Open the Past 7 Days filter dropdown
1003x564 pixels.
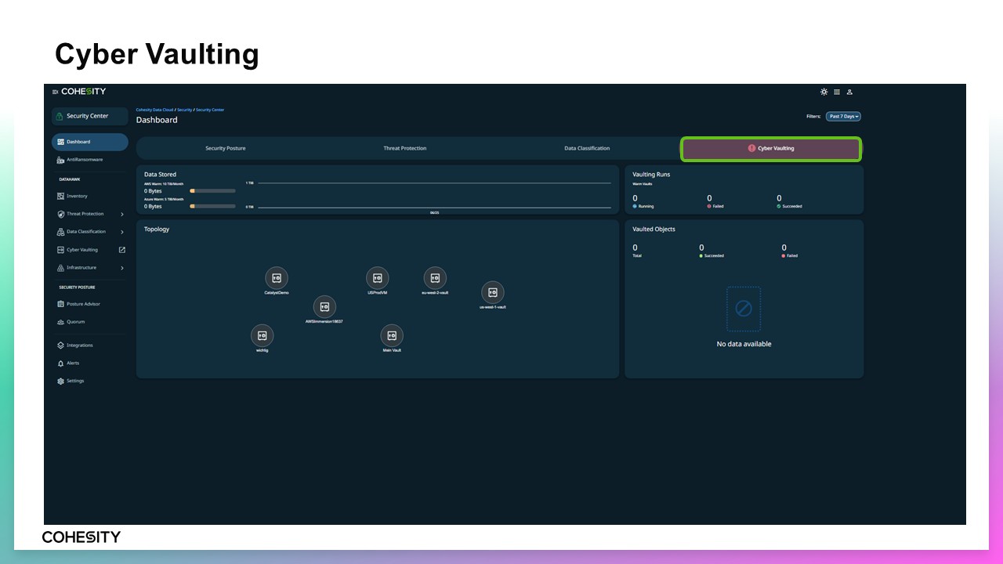tap(843, 117)
